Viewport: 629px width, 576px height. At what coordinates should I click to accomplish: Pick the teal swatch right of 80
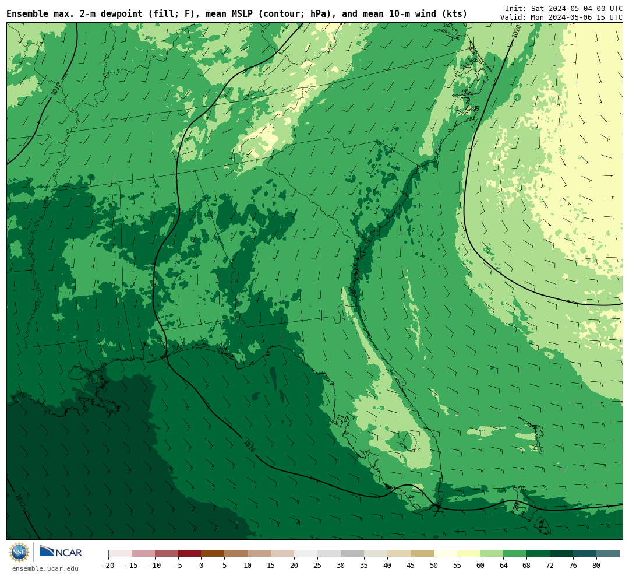click(x=608, y=554)
